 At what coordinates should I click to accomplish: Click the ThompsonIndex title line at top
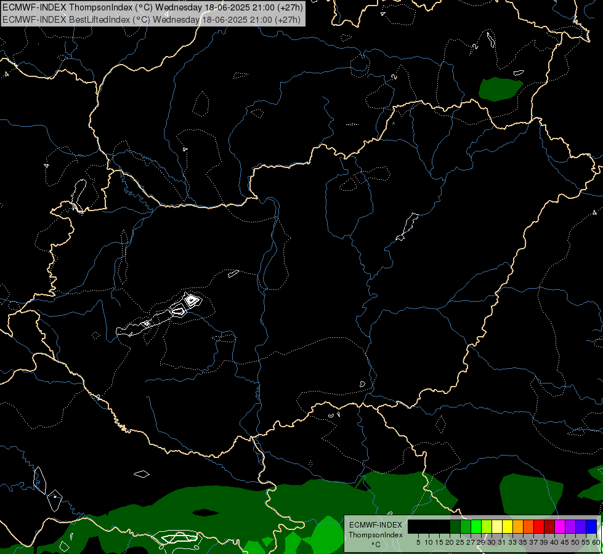153,7
